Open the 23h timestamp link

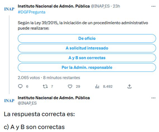click(116, 6)
